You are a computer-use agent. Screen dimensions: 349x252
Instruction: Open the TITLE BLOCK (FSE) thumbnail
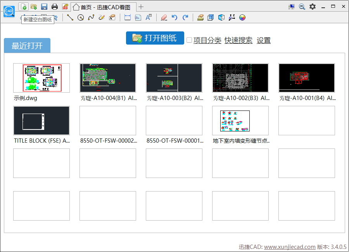click(x=41, y=121)
